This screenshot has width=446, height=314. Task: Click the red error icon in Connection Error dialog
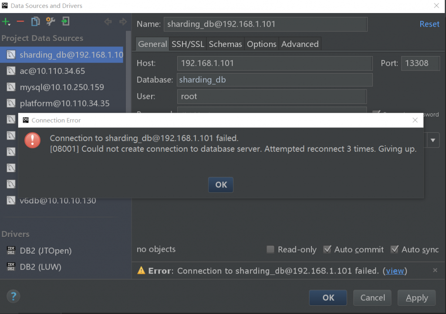32,140
